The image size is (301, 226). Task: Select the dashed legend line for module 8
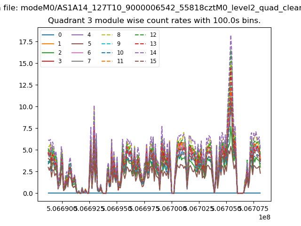click(x=107, y=34)
